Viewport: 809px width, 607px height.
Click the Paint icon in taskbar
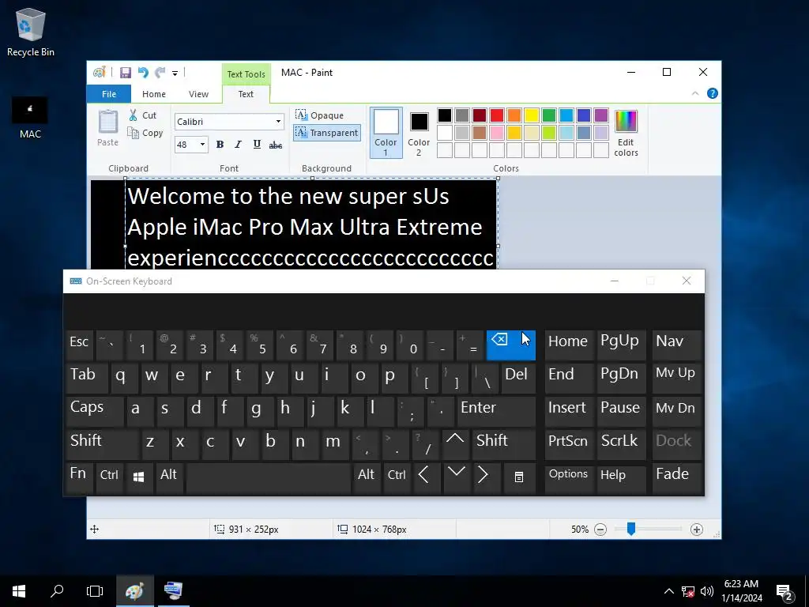pyautogui.click(x=134, y=591)
